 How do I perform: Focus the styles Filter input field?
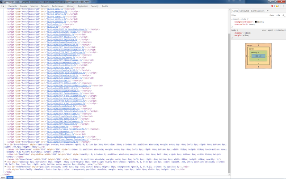click(x=249, y=15)
